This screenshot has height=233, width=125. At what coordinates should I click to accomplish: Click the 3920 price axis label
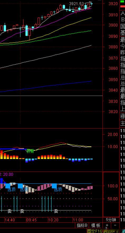pos(113,4)
